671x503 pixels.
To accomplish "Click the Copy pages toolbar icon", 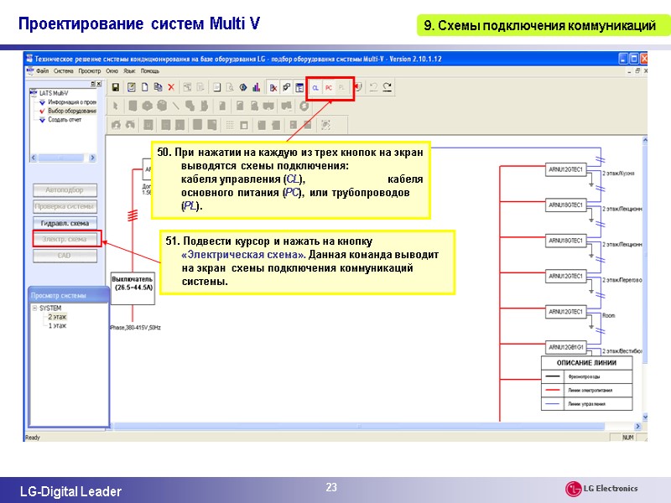I will tap(158, 88).
